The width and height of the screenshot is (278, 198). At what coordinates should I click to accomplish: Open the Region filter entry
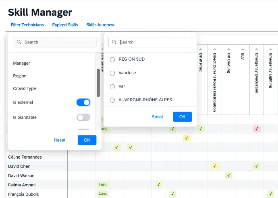20,76
